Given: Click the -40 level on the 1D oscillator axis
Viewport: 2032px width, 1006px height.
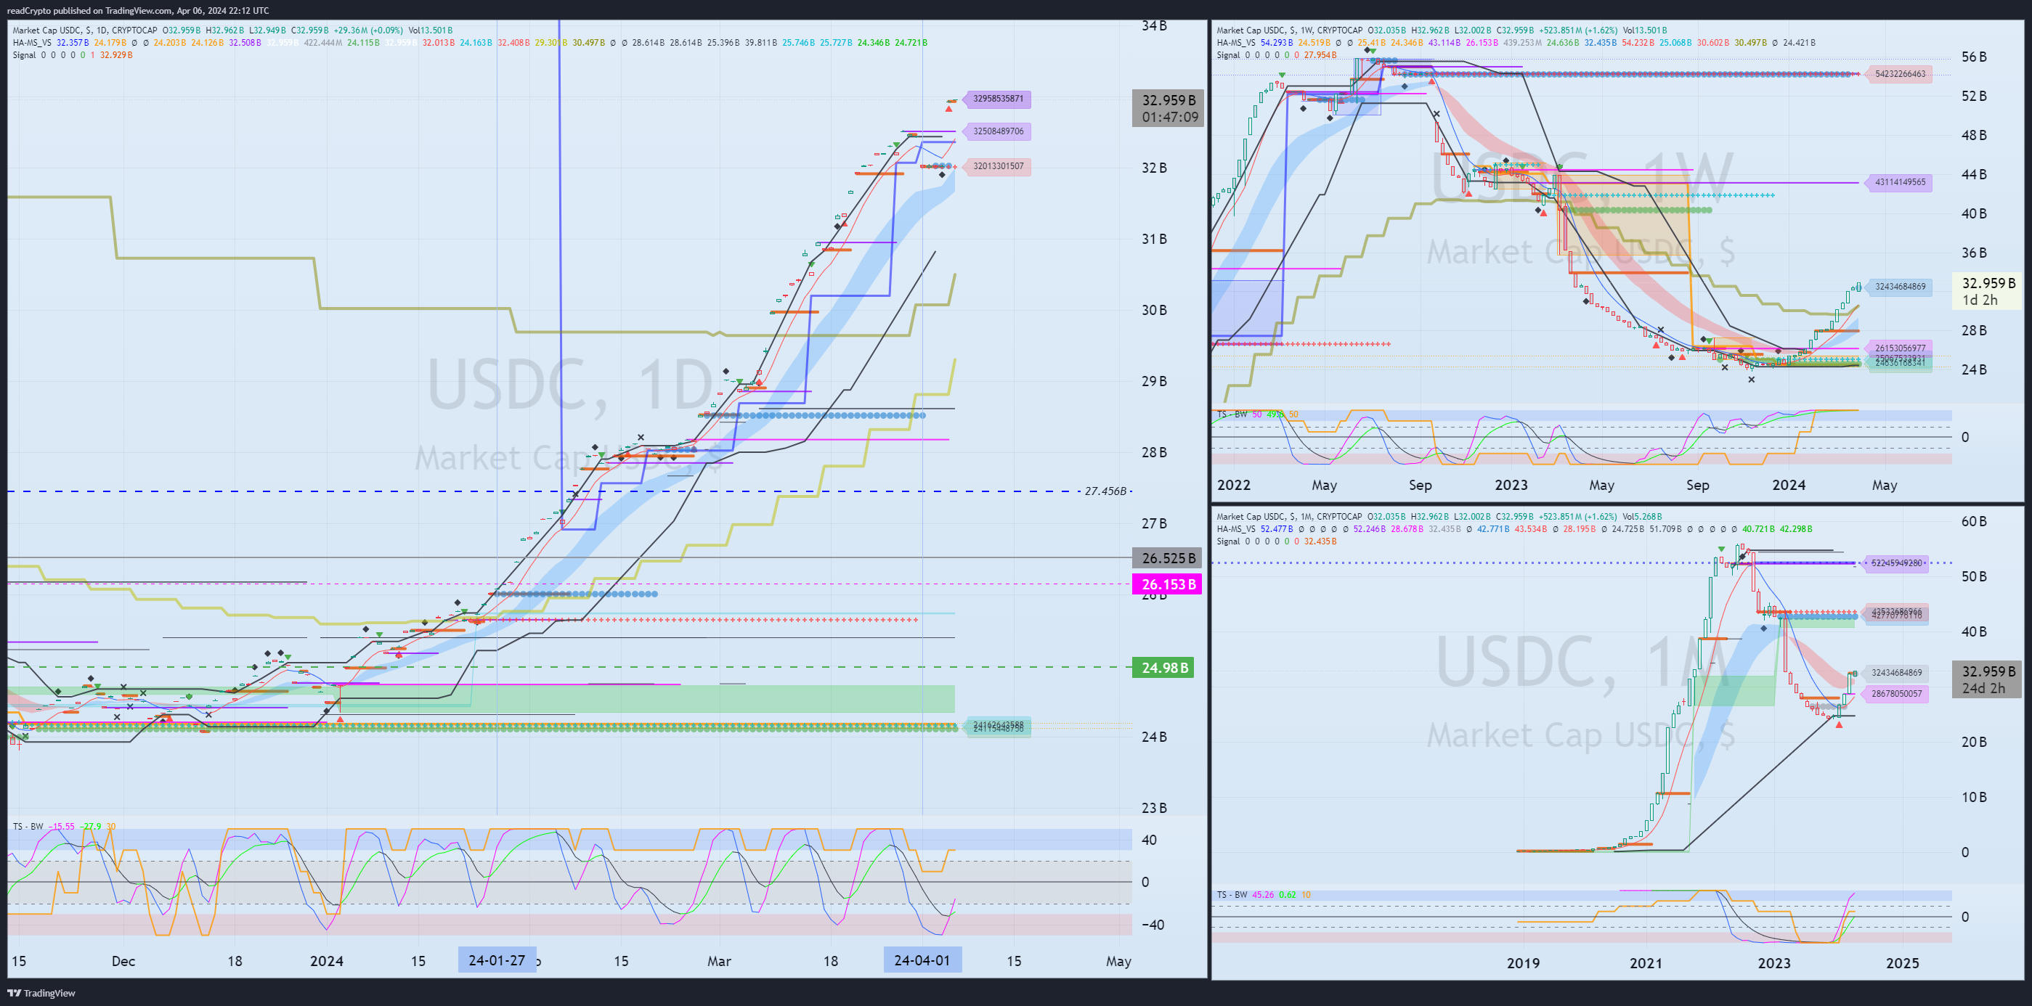Looking at the screenshot, I should pos(1153,925).
